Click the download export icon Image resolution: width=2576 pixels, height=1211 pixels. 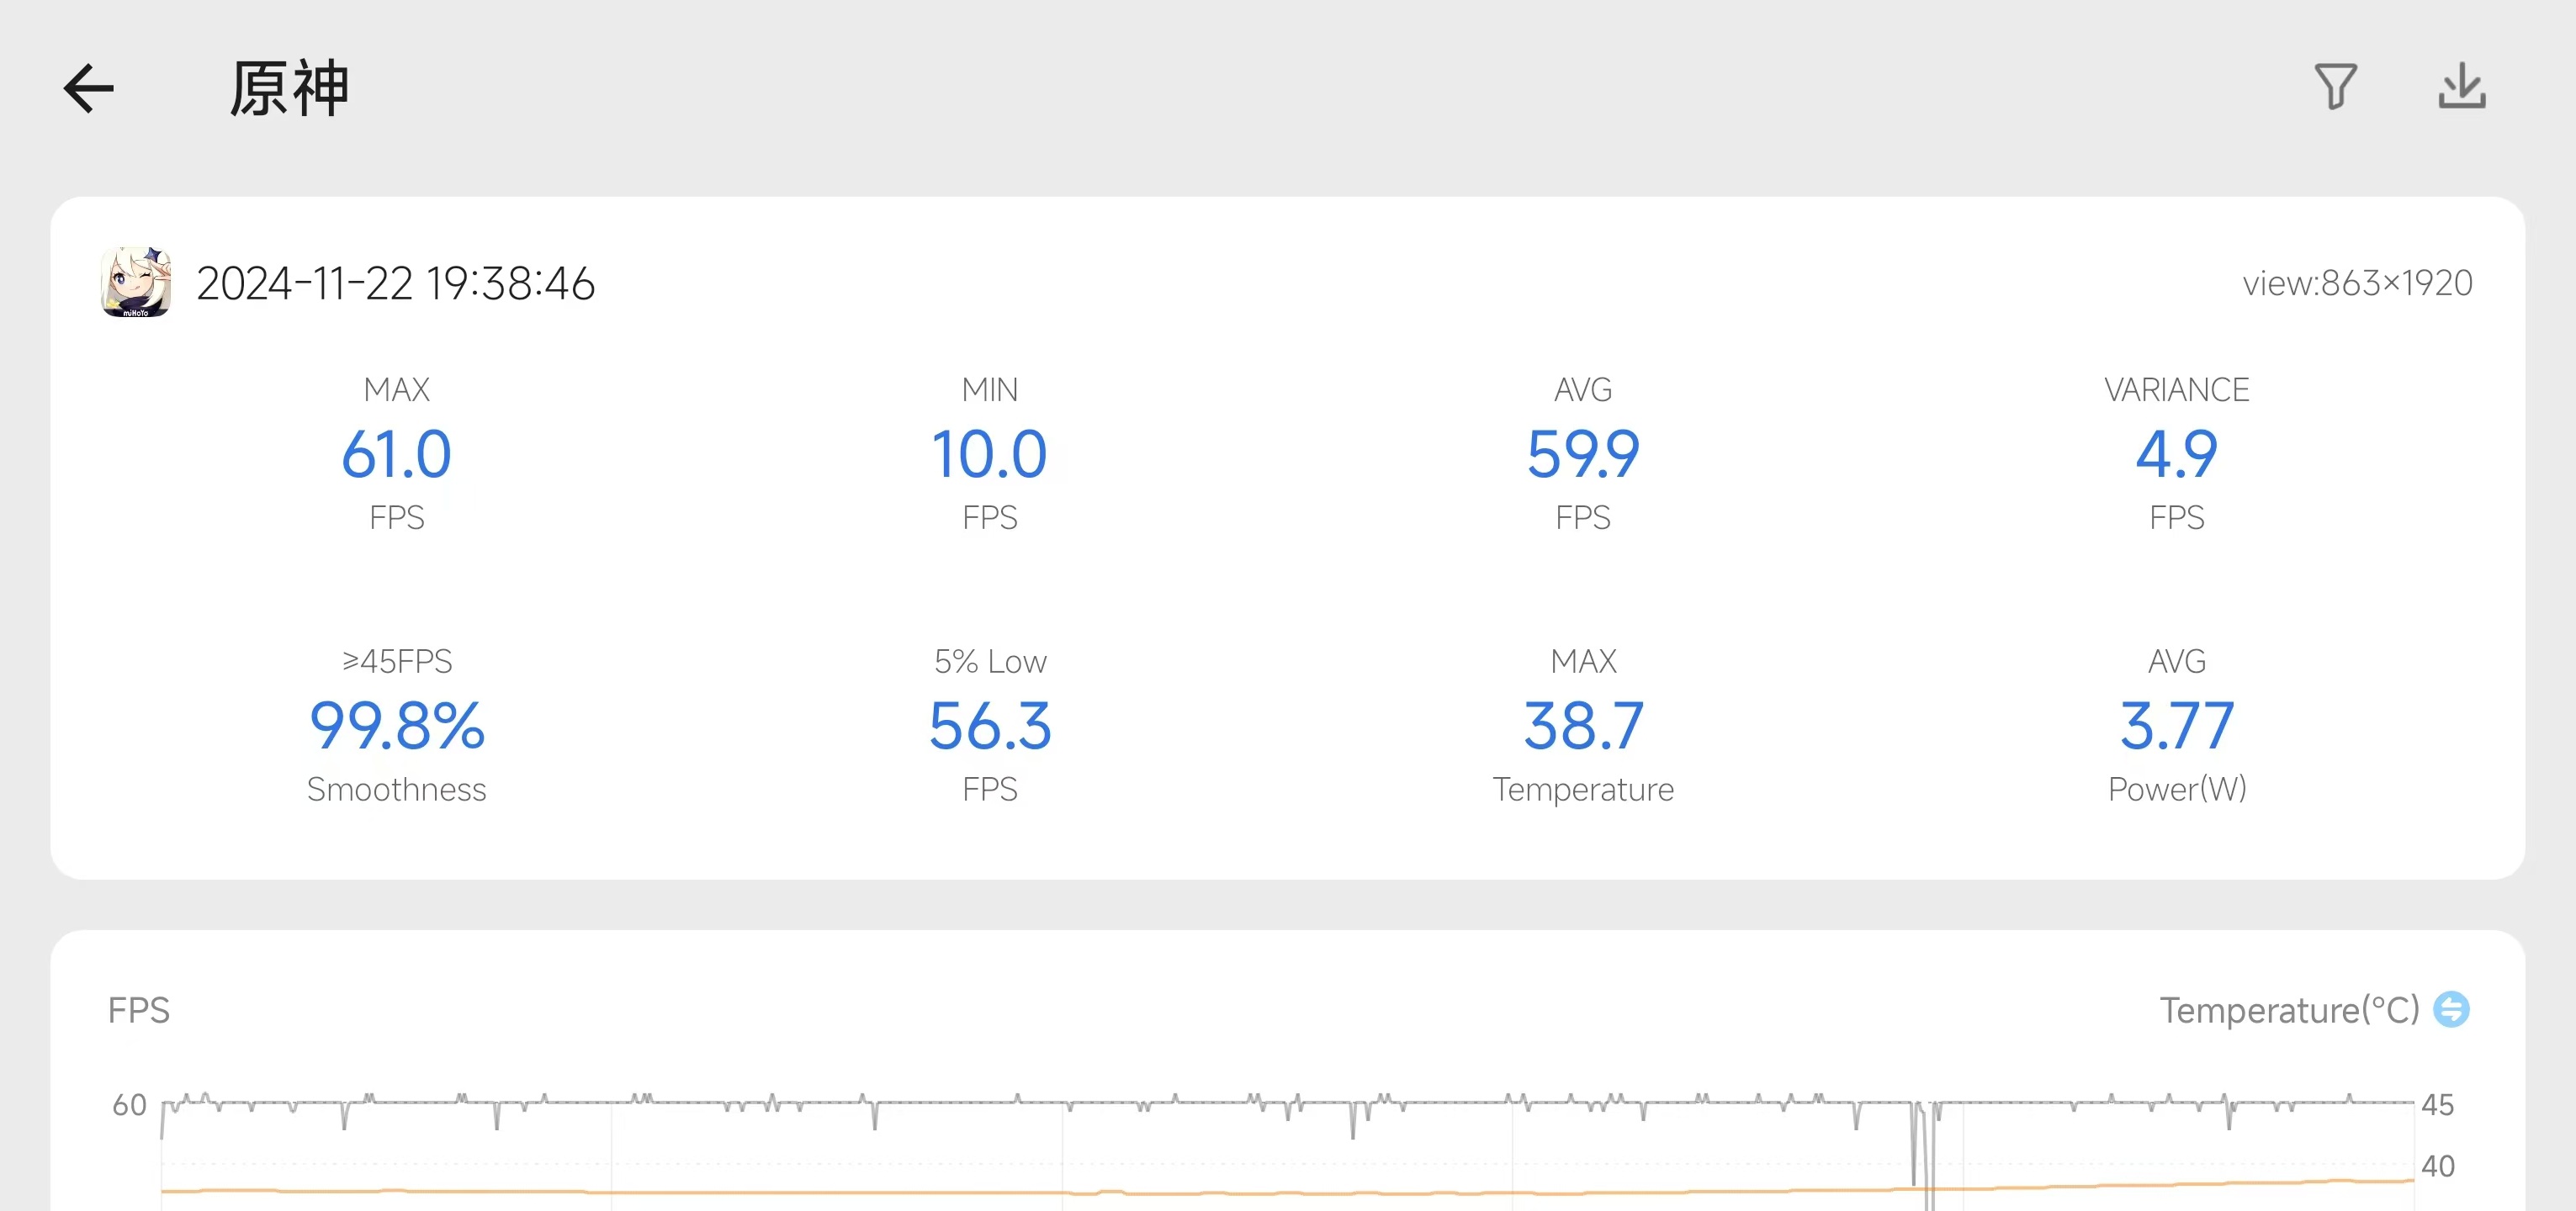(x=2461, y=87)
